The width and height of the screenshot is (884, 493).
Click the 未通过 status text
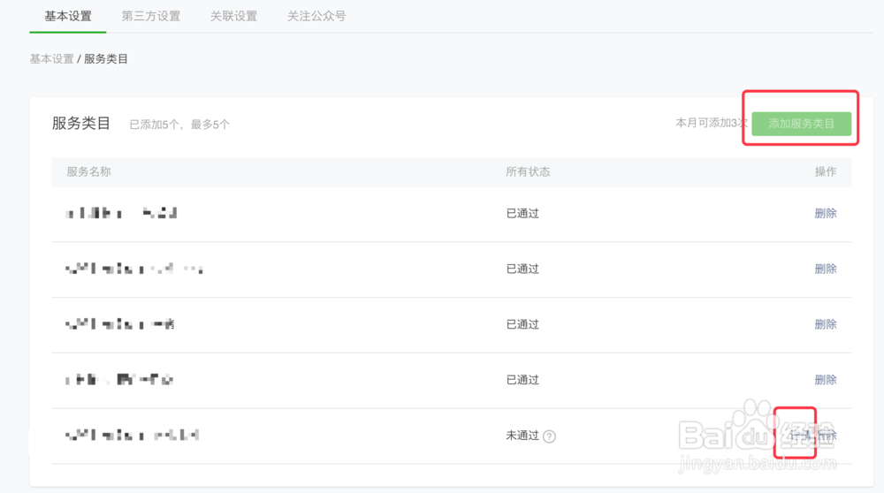click(522, 436)
